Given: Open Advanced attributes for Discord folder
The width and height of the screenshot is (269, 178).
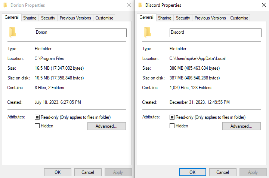Looking at the screenshot, I should click(241, 126).
